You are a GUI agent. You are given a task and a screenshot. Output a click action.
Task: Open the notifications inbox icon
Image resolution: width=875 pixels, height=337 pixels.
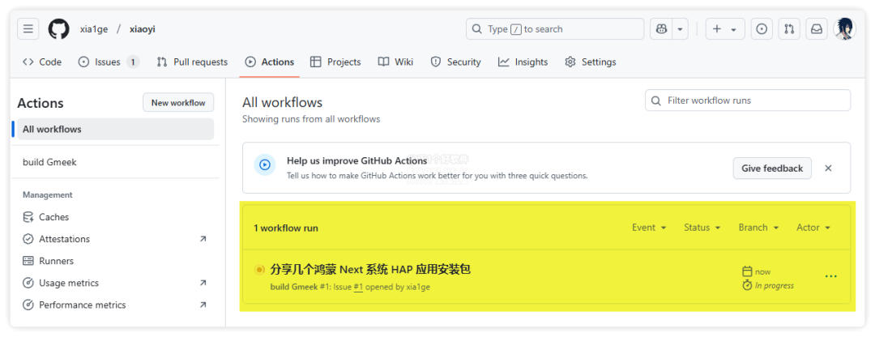[817, 29]
